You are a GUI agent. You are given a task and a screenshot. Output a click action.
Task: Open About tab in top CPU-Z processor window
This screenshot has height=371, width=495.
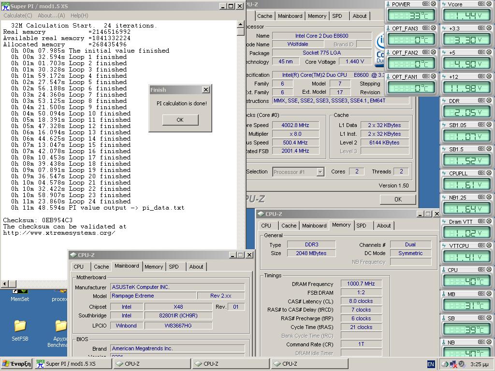pos(360,16)
